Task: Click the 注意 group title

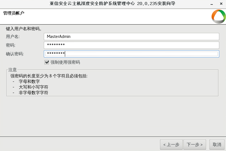Action: (x=13, y=70)
